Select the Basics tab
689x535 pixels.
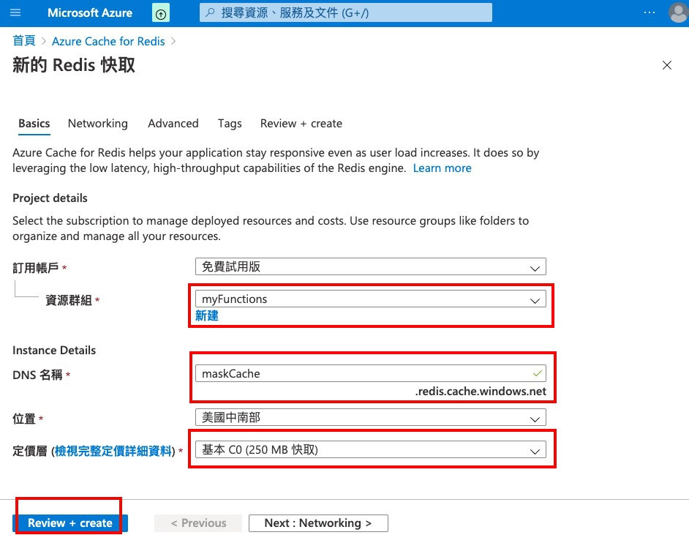(x=34, y=124)
